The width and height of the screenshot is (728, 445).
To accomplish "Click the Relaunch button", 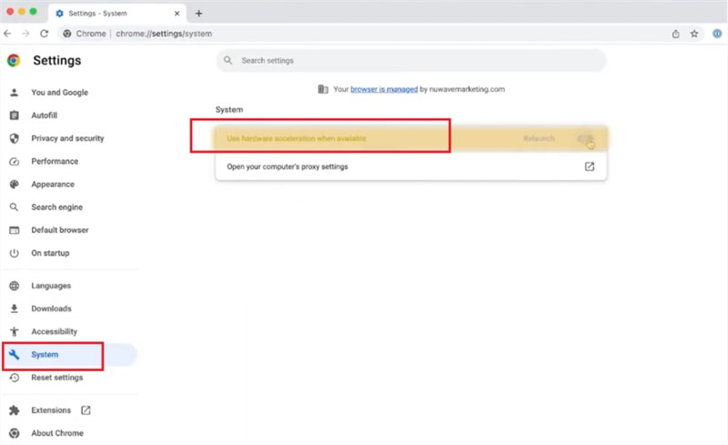I will coord(539,138).
